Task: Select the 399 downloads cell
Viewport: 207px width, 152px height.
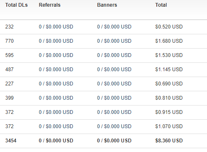Action: [9, 98]
